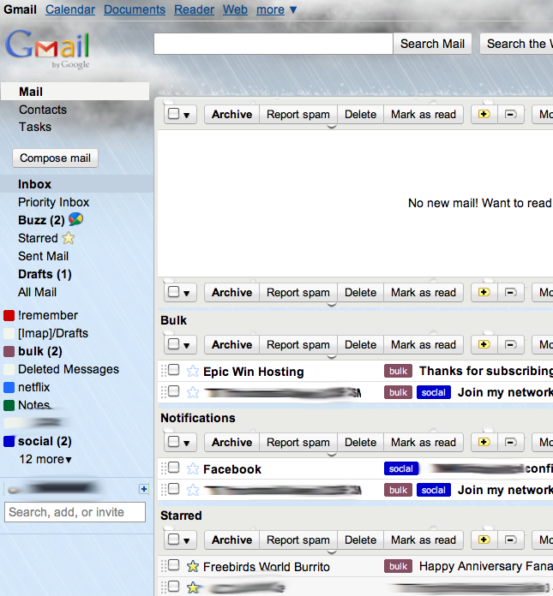Open Documents from the top bar

point(135,9)
